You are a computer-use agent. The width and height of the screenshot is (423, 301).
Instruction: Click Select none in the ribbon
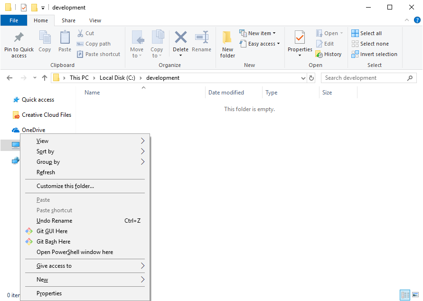[370, 44]
